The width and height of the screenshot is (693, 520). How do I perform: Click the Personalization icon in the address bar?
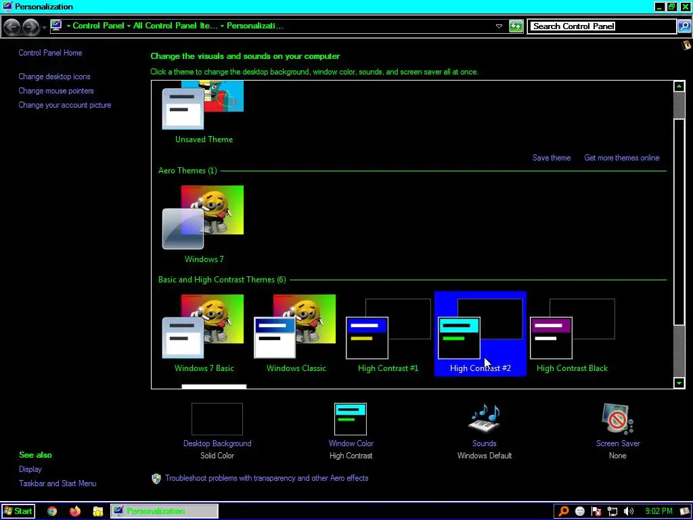(56, 26)
